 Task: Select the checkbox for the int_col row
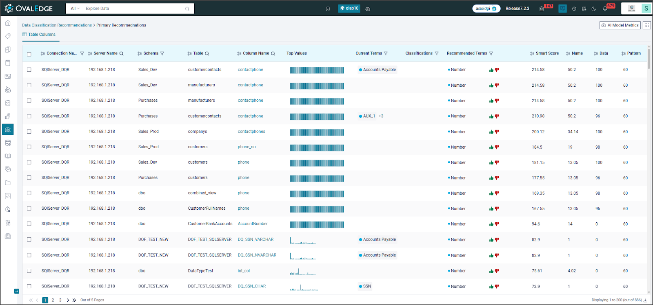(29, 271)
